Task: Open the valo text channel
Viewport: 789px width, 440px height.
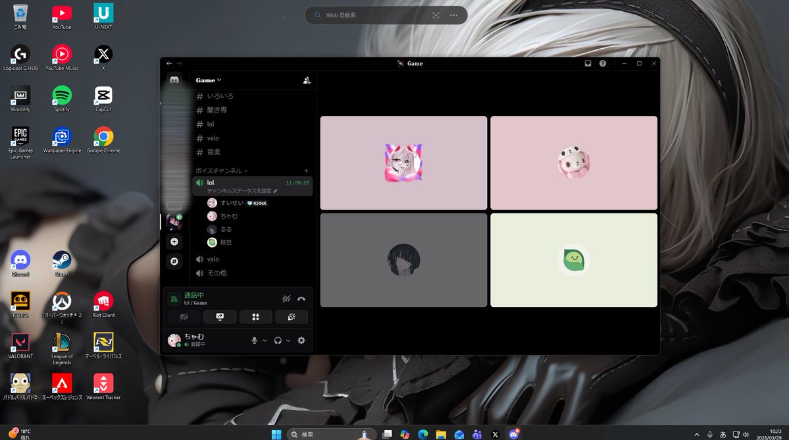Action: pos(253,138)
